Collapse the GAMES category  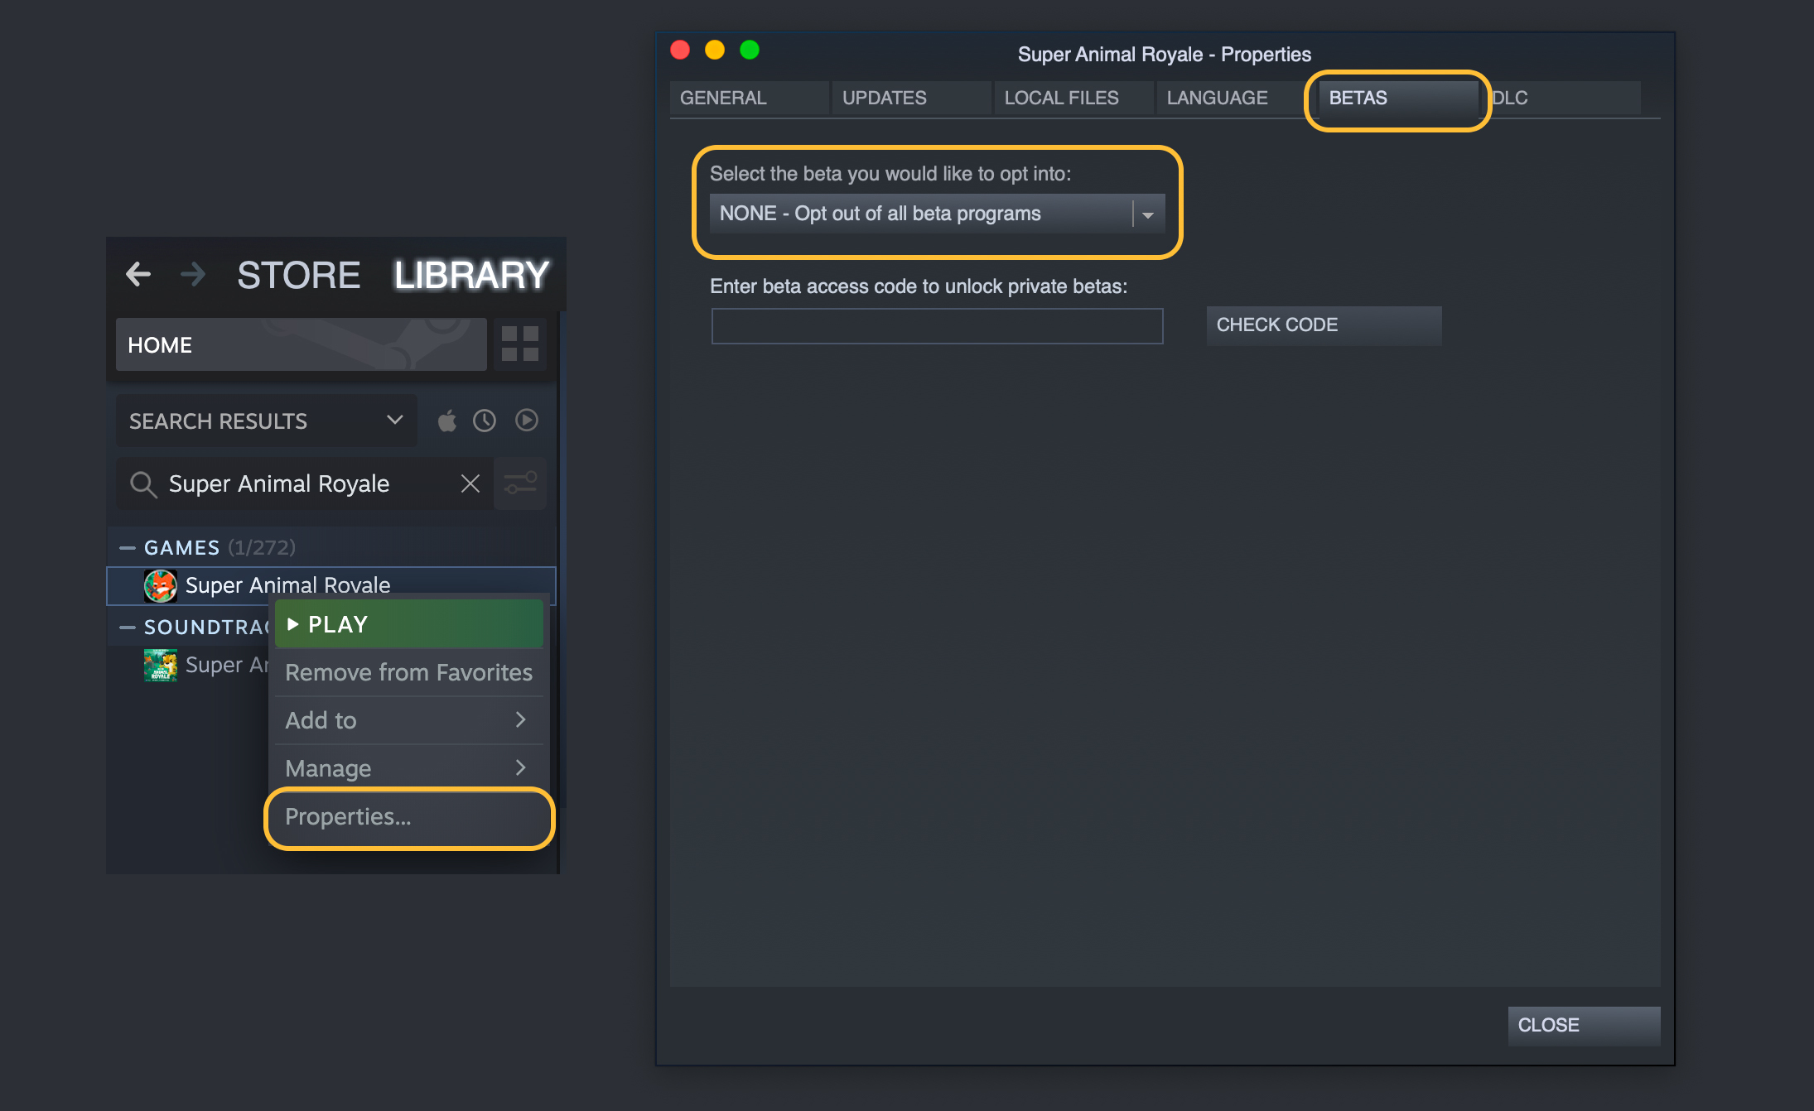[x=127, y=548]
